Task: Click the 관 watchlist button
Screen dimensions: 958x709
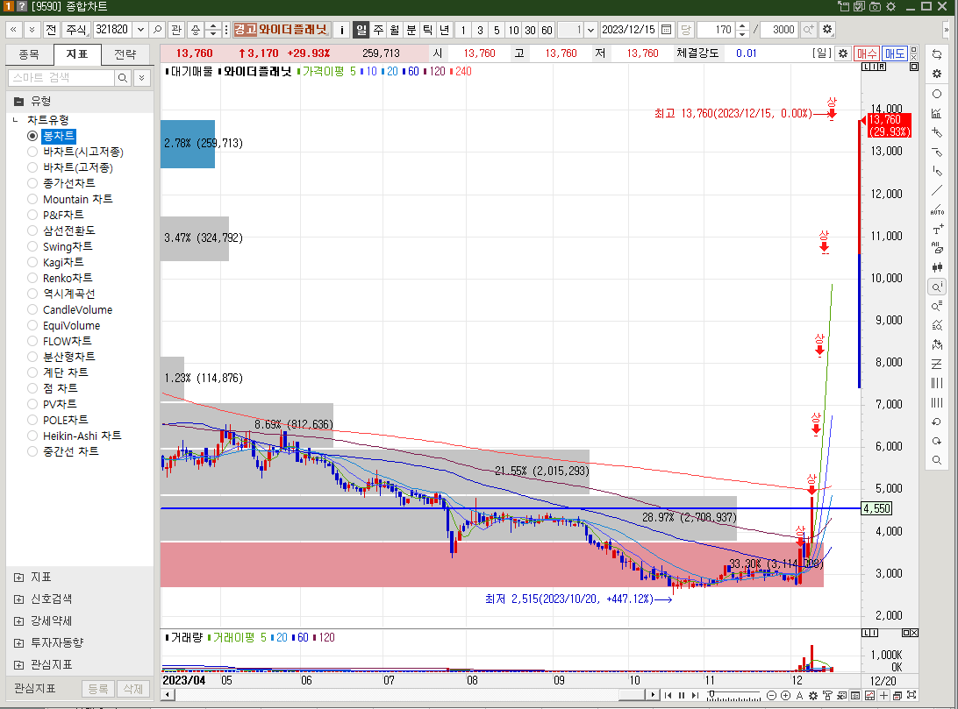Action: [x=176, y=29]
